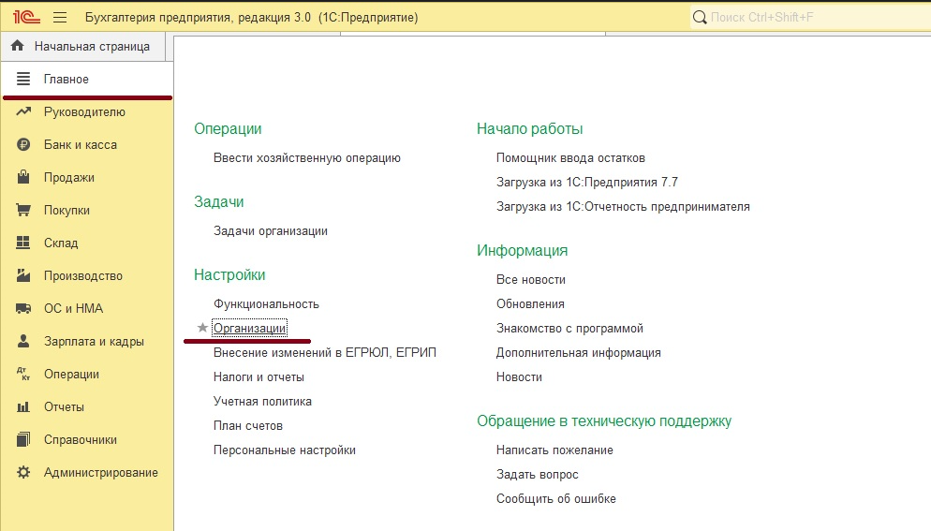The width and height of the screenshot is (931, 531).
Task: Open Загрузка из 1С:Отчетность предпринимателя
Action: (623, 207)
